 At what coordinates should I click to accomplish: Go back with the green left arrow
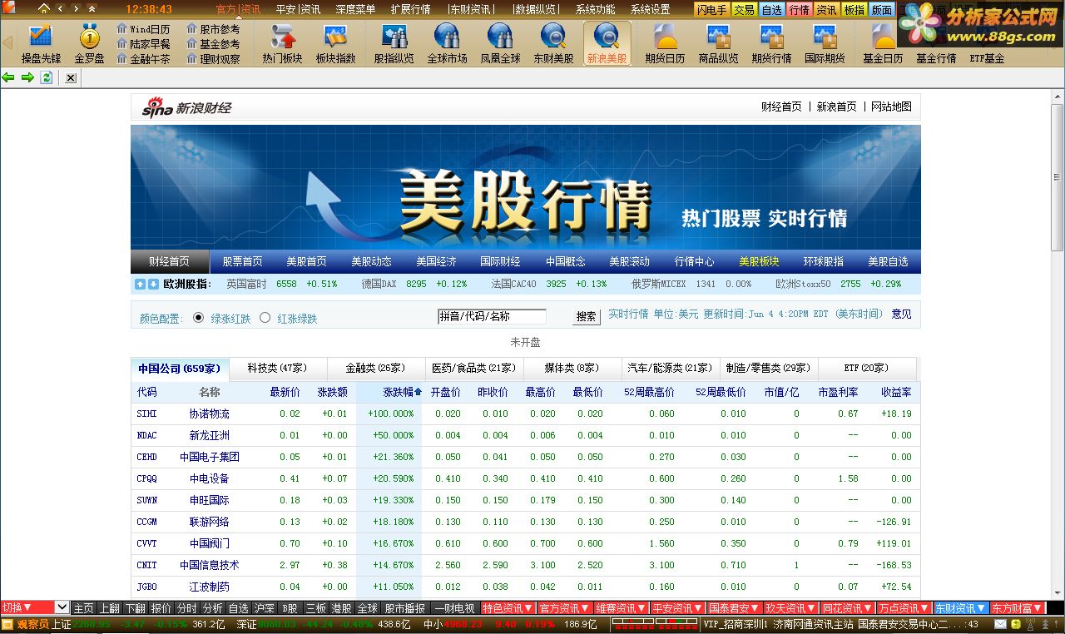pyautogui.click(x=8, y=77)
